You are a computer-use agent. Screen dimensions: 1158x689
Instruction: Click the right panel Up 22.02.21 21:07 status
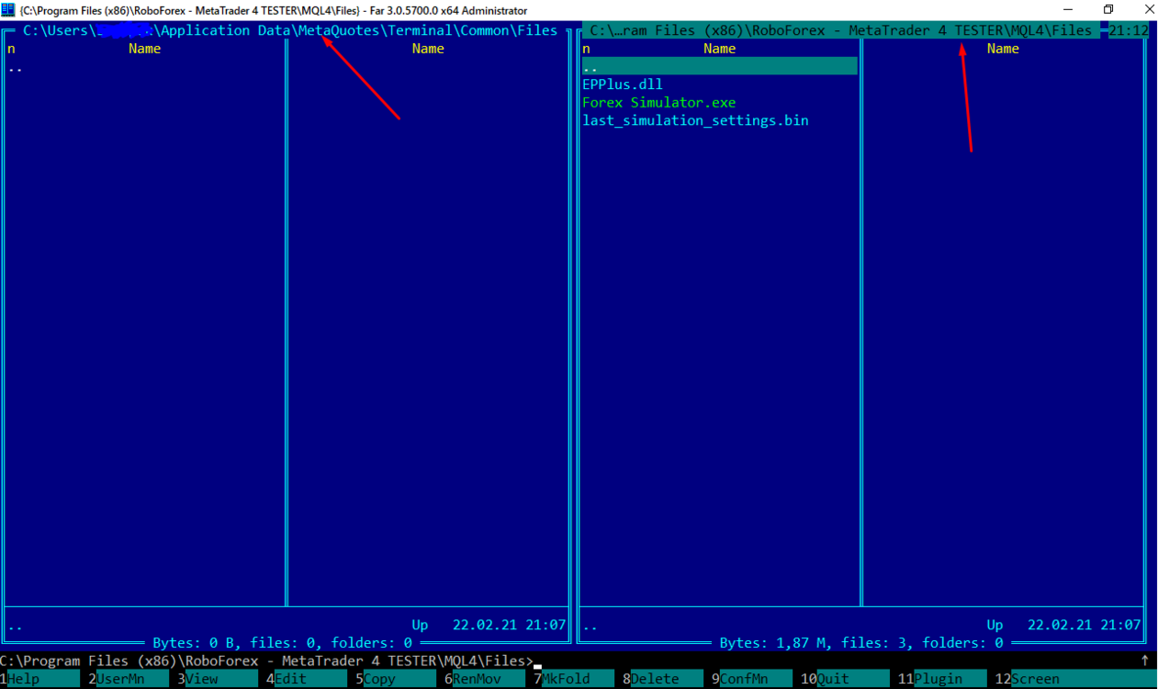[1063, 625]
